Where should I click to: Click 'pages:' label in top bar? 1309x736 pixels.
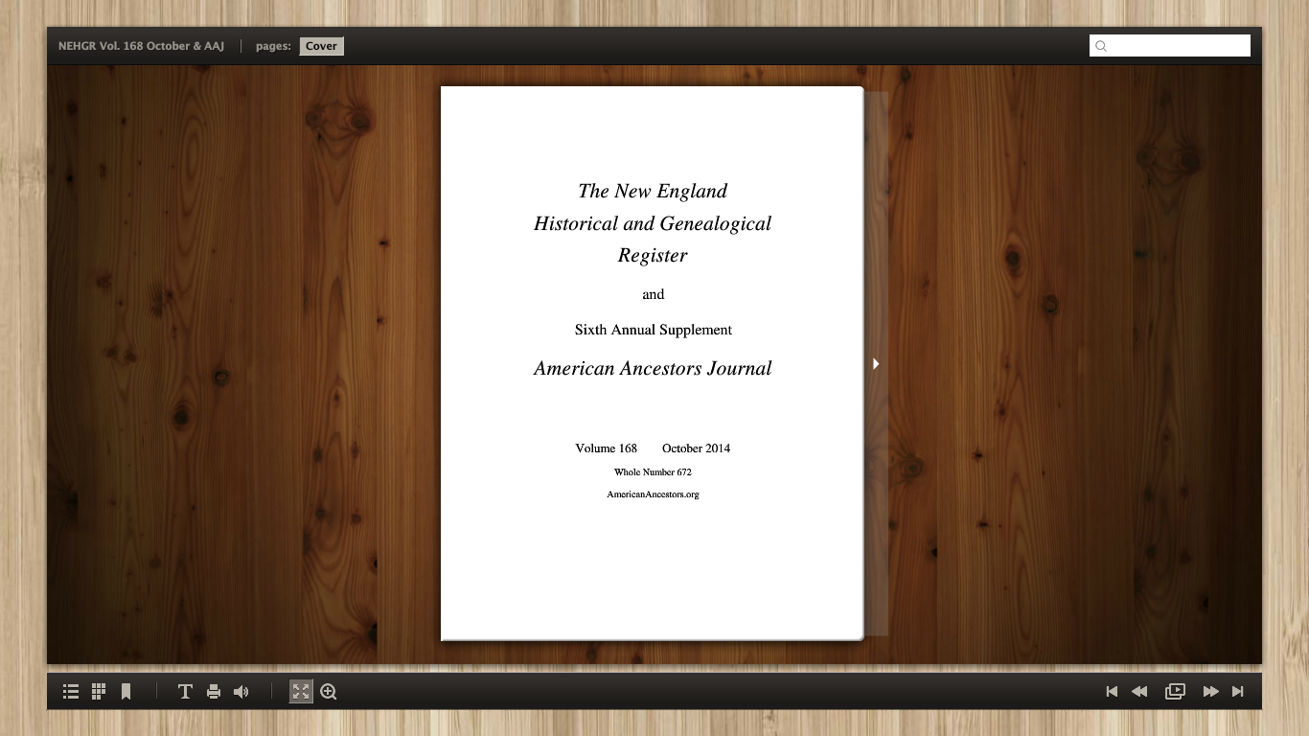pos(273,46)
